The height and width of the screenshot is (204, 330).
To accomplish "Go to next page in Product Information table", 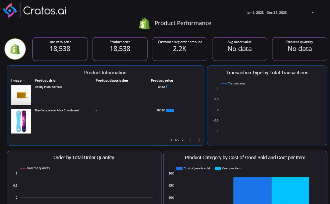I will [199, 140].
